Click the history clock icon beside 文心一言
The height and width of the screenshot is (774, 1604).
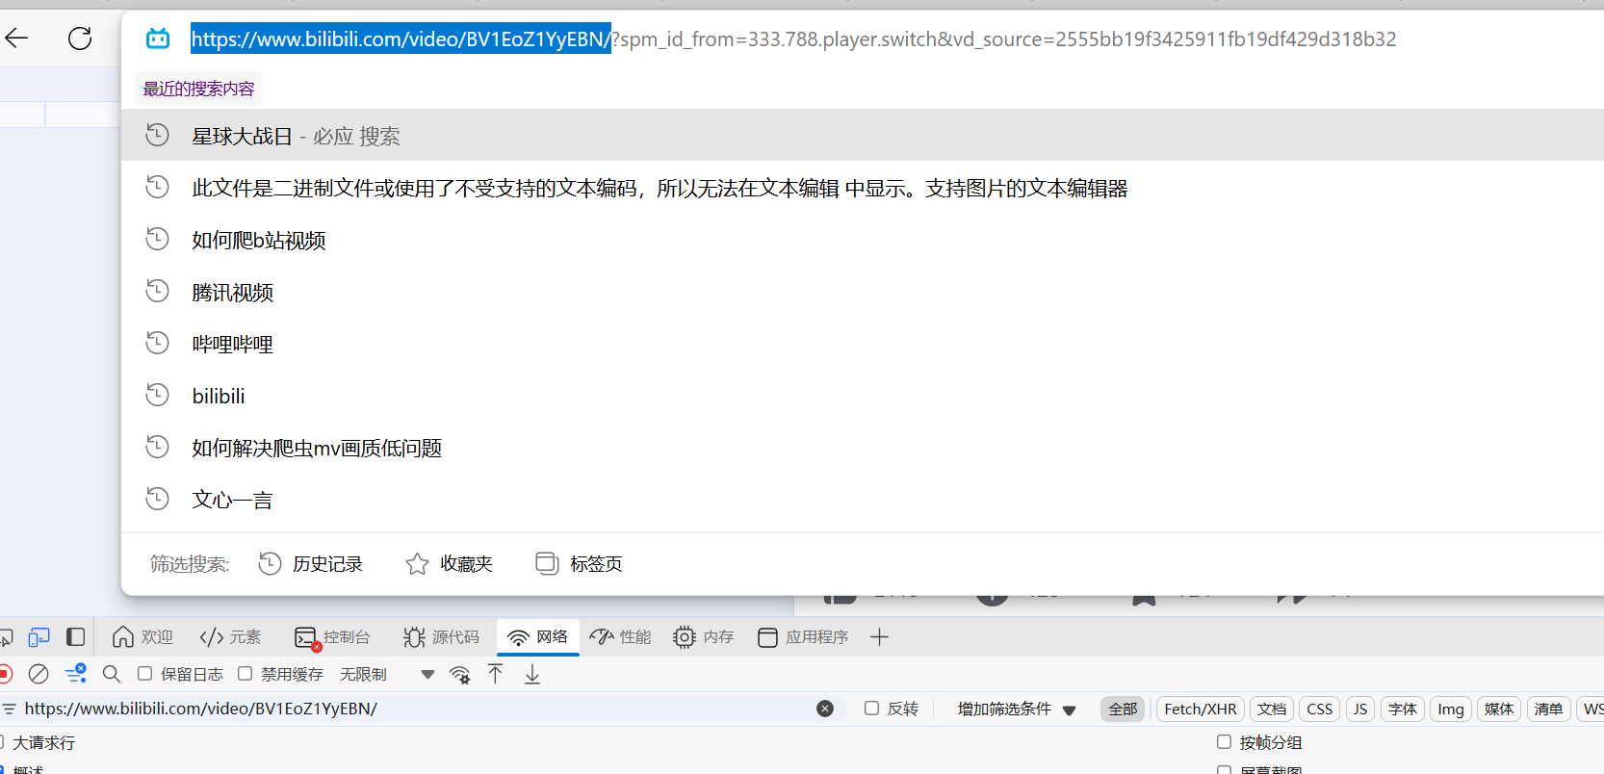[x=157, y=499]
